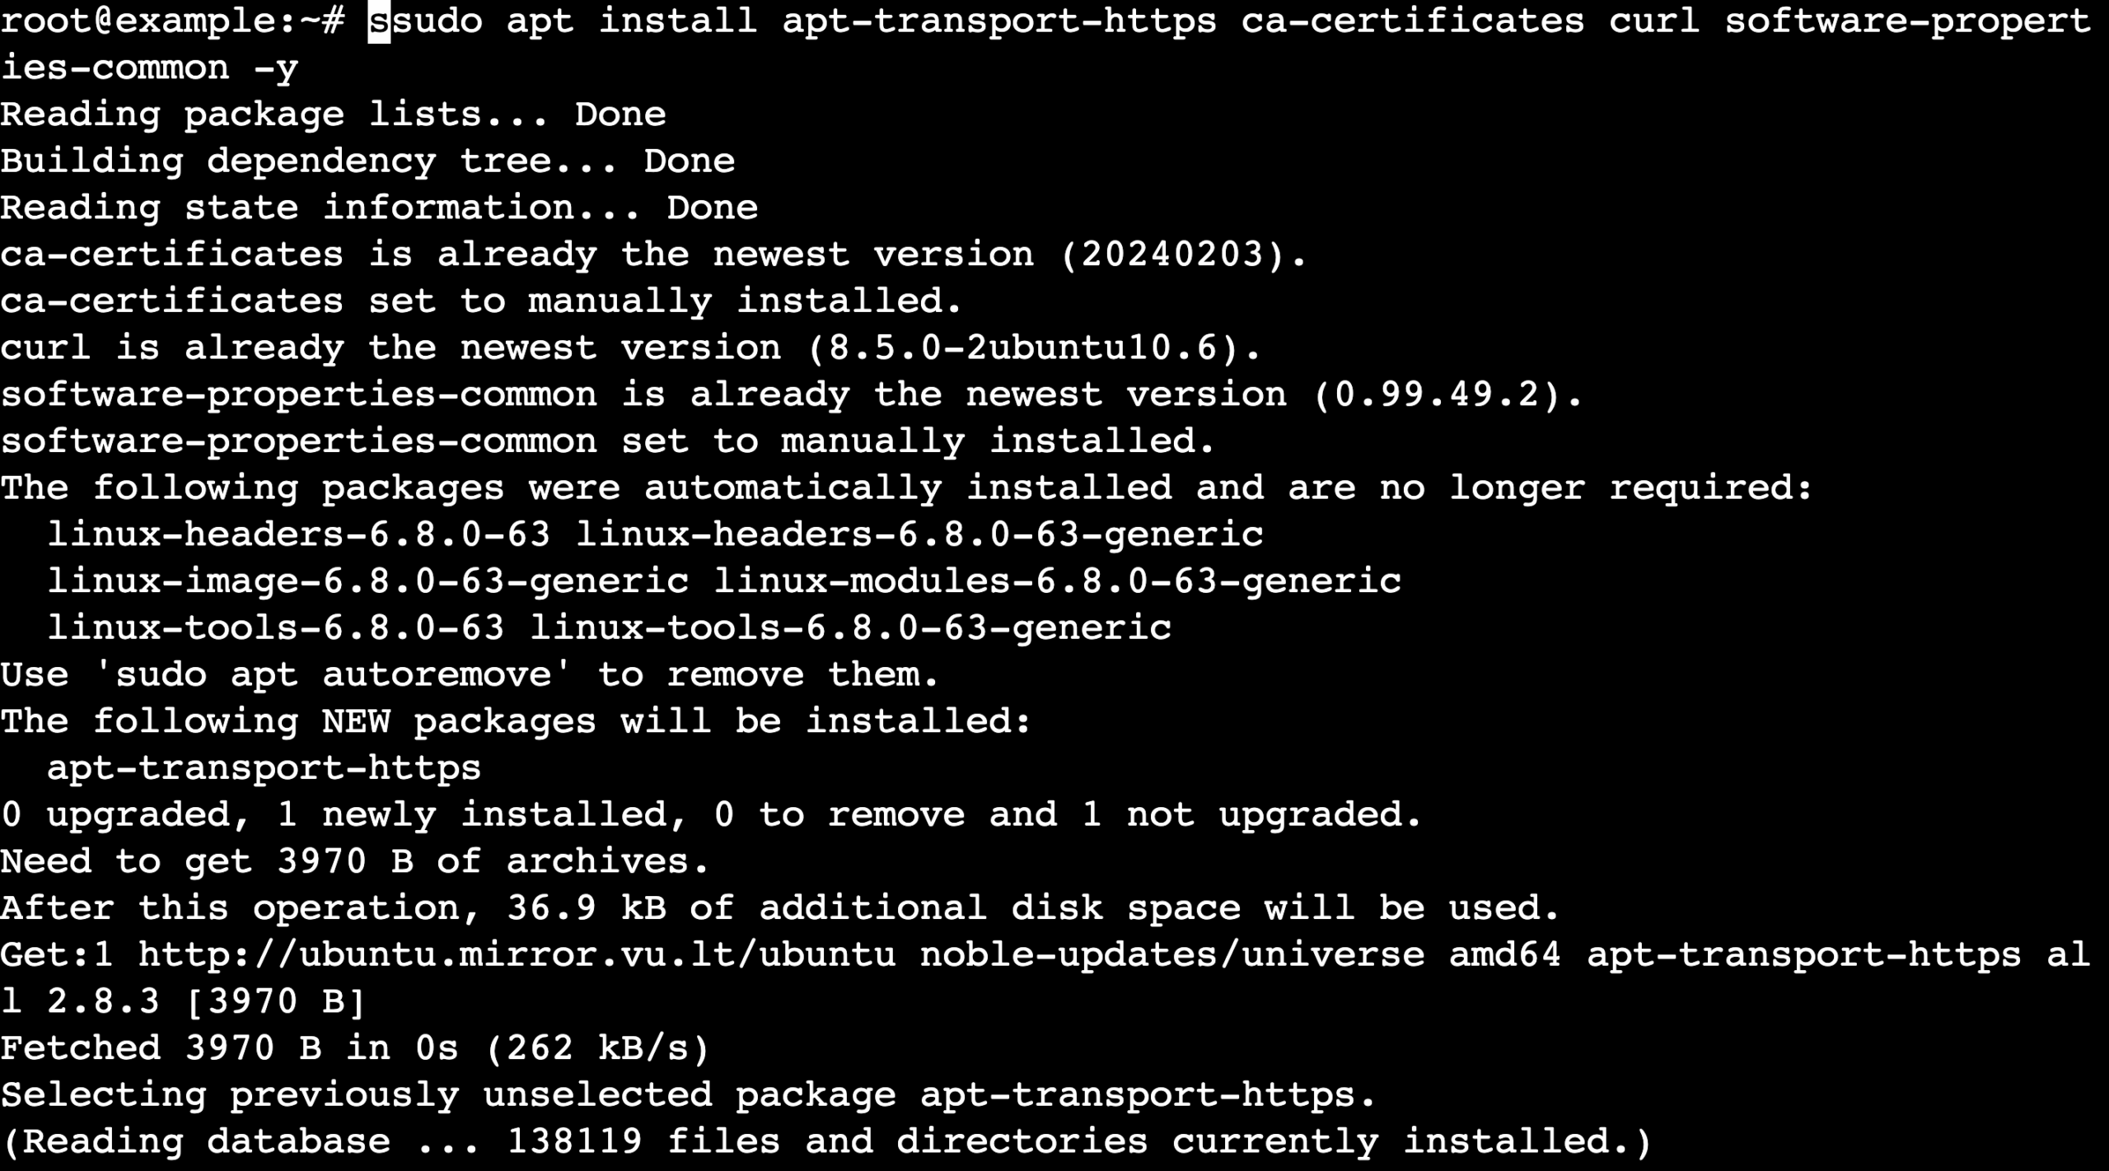Viewport: 2109px width, 1171px height.
Task: Click the -y flag in the typed command
Action: 275,68
